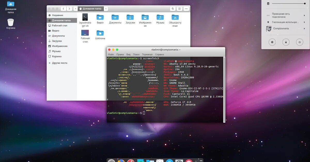The height and width of the screenshot is (162, 310).
Task: Select Музыка in the sidebar
Action: click(62, 51)
